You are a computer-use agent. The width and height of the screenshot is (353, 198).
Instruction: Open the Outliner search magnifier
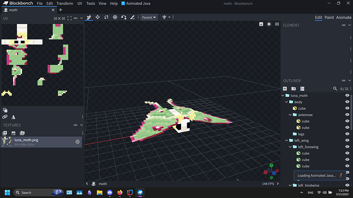[335, 89]
